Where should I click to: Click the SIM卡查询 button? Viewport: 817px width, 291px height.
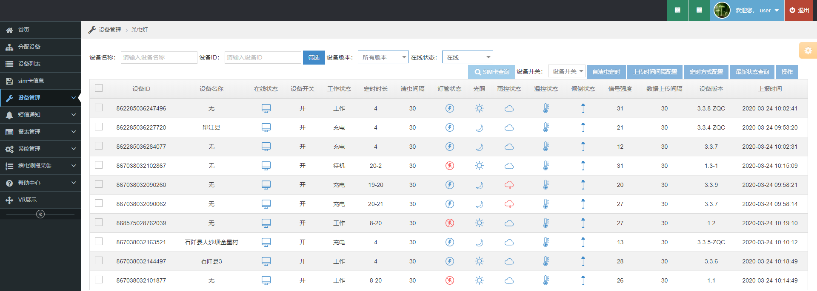pyautogui.click(x=491, y=72)
